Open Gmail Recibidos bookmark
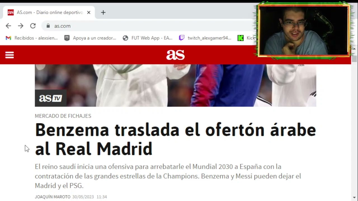Screen dimensions: 358x201 click(32, 38)
